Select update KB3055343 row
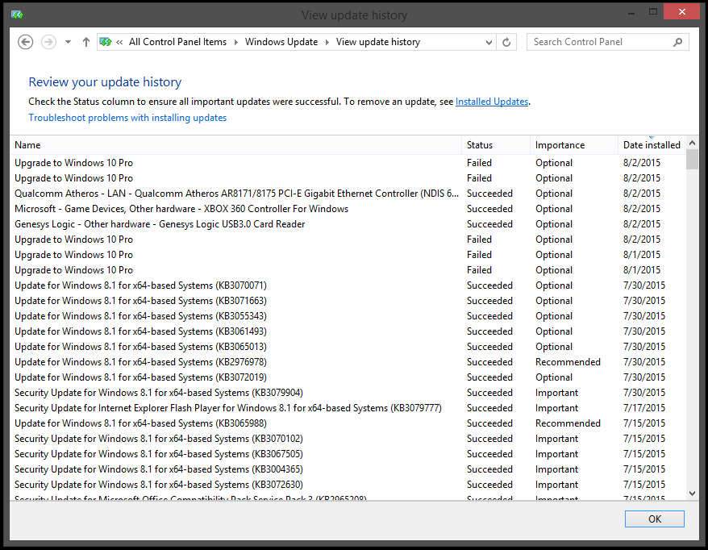The height and width of the screenshot is (550, 708). 348,316
